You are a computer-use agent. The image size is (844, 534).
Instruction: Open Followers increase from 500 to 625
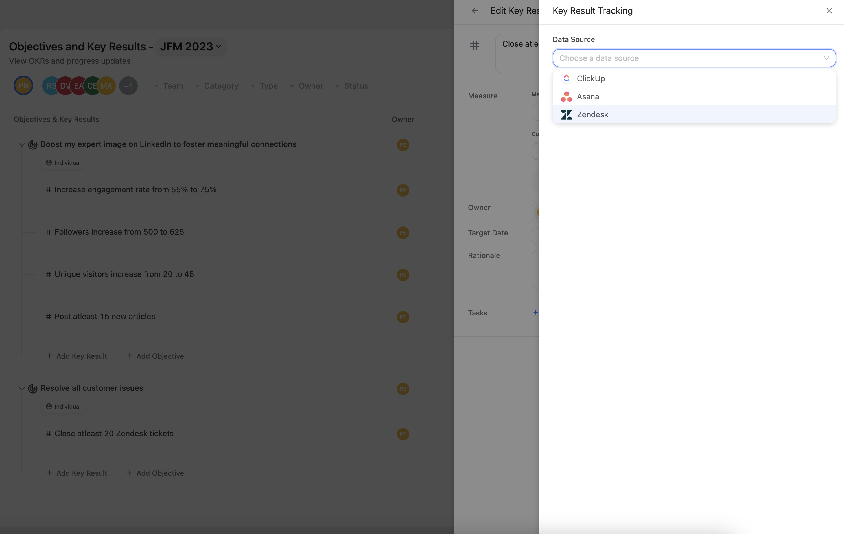click(119, 232)
